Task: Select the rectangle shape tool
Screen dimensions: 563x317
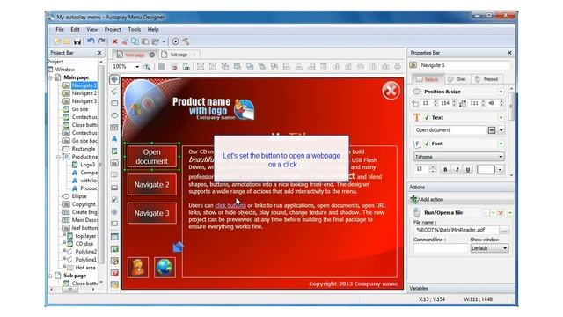Action: tap(114, 103)
